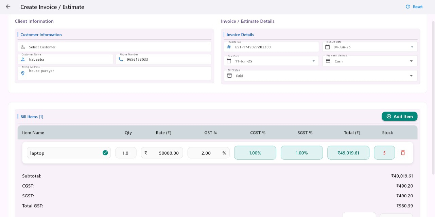Screen dimensions: 435x217
Task: Open the Payment Method dropdown
Action: click(x=411, y=61)
